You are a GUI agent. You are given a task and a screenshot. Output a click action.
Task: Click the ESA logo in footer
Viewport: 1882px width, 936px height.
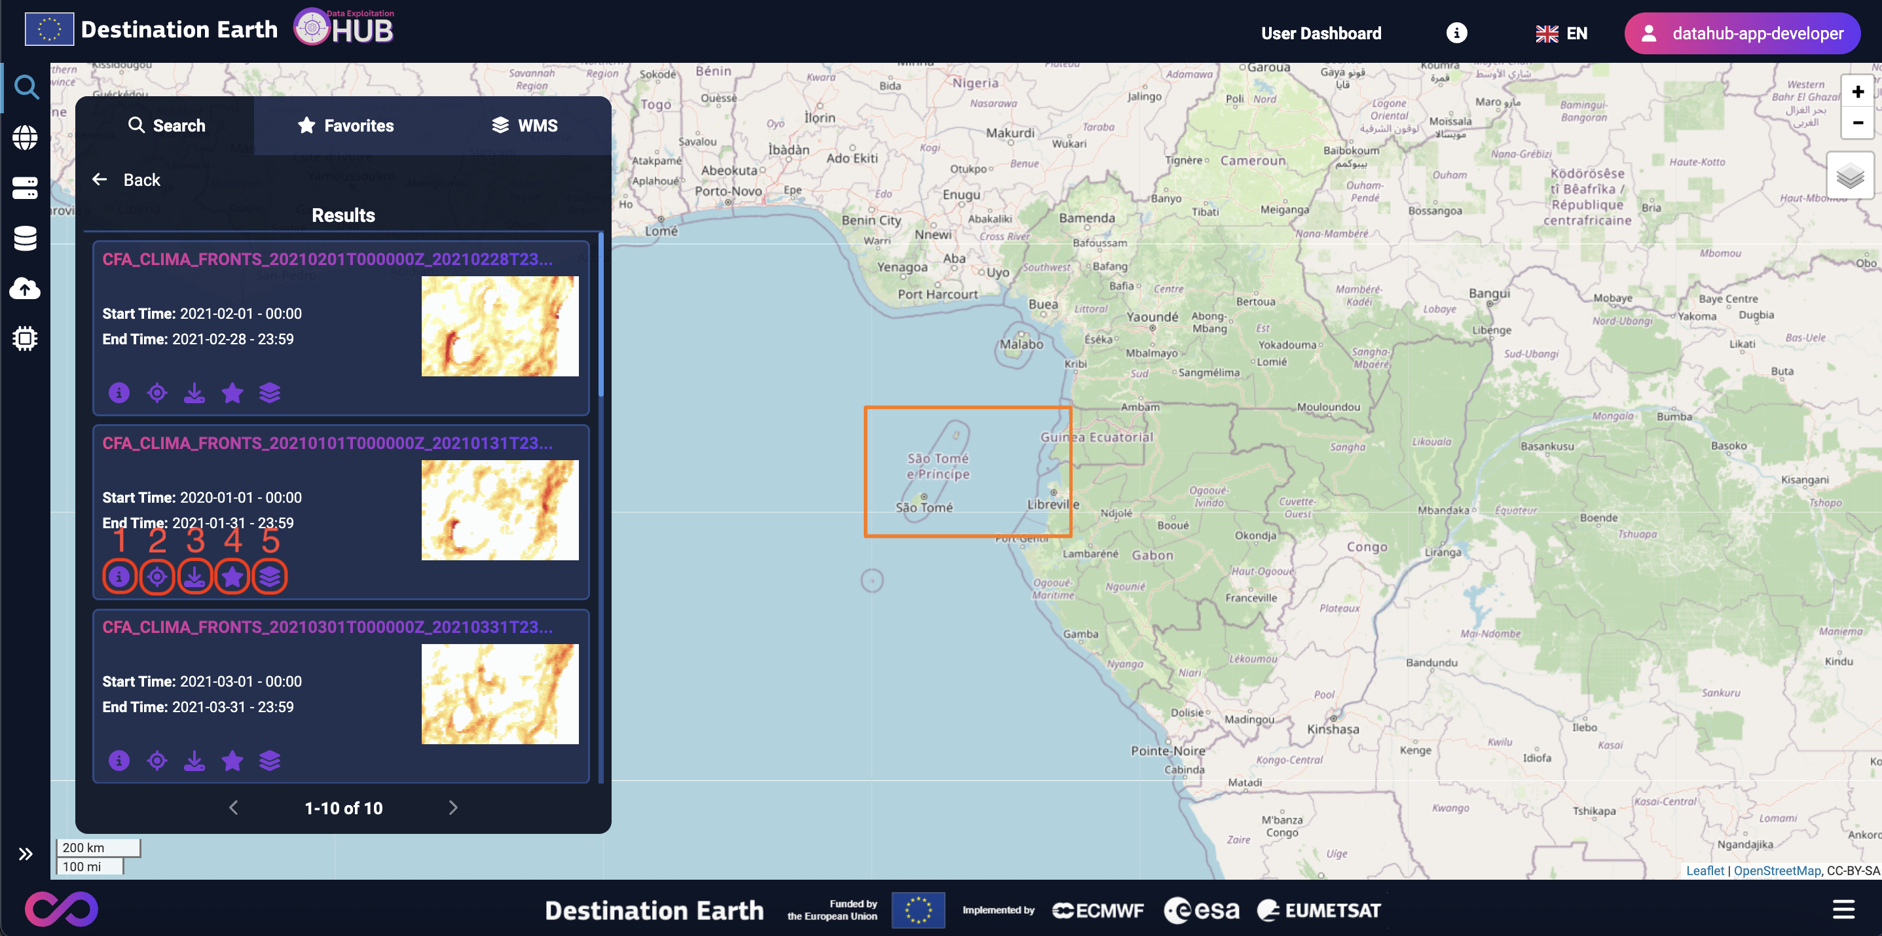1202,910
